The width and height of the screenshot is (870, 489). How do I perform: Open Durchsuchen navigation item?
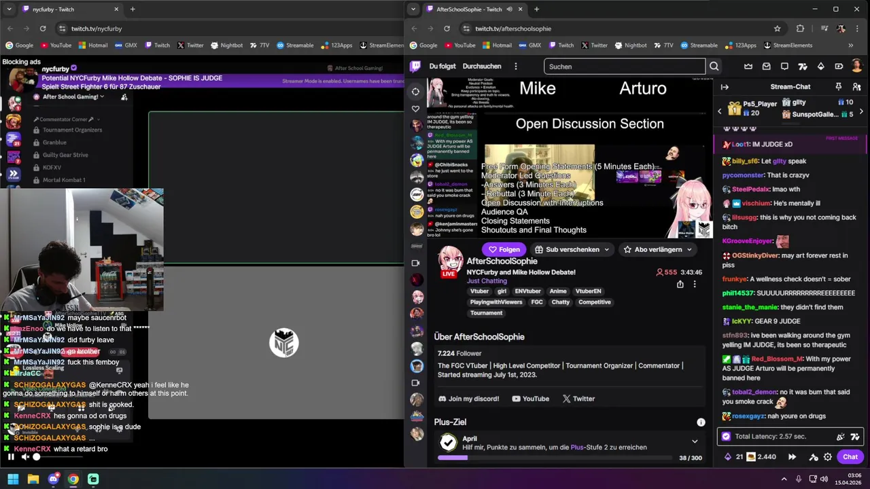point(482,67)
